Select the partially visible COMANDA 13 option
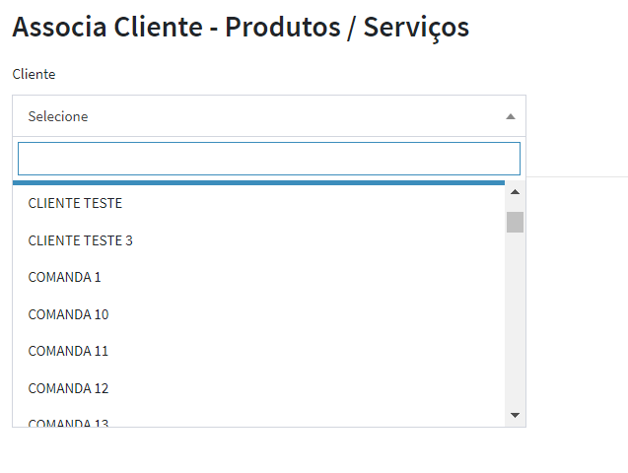This screenshot has height=473, width=628. click(68, 422)
